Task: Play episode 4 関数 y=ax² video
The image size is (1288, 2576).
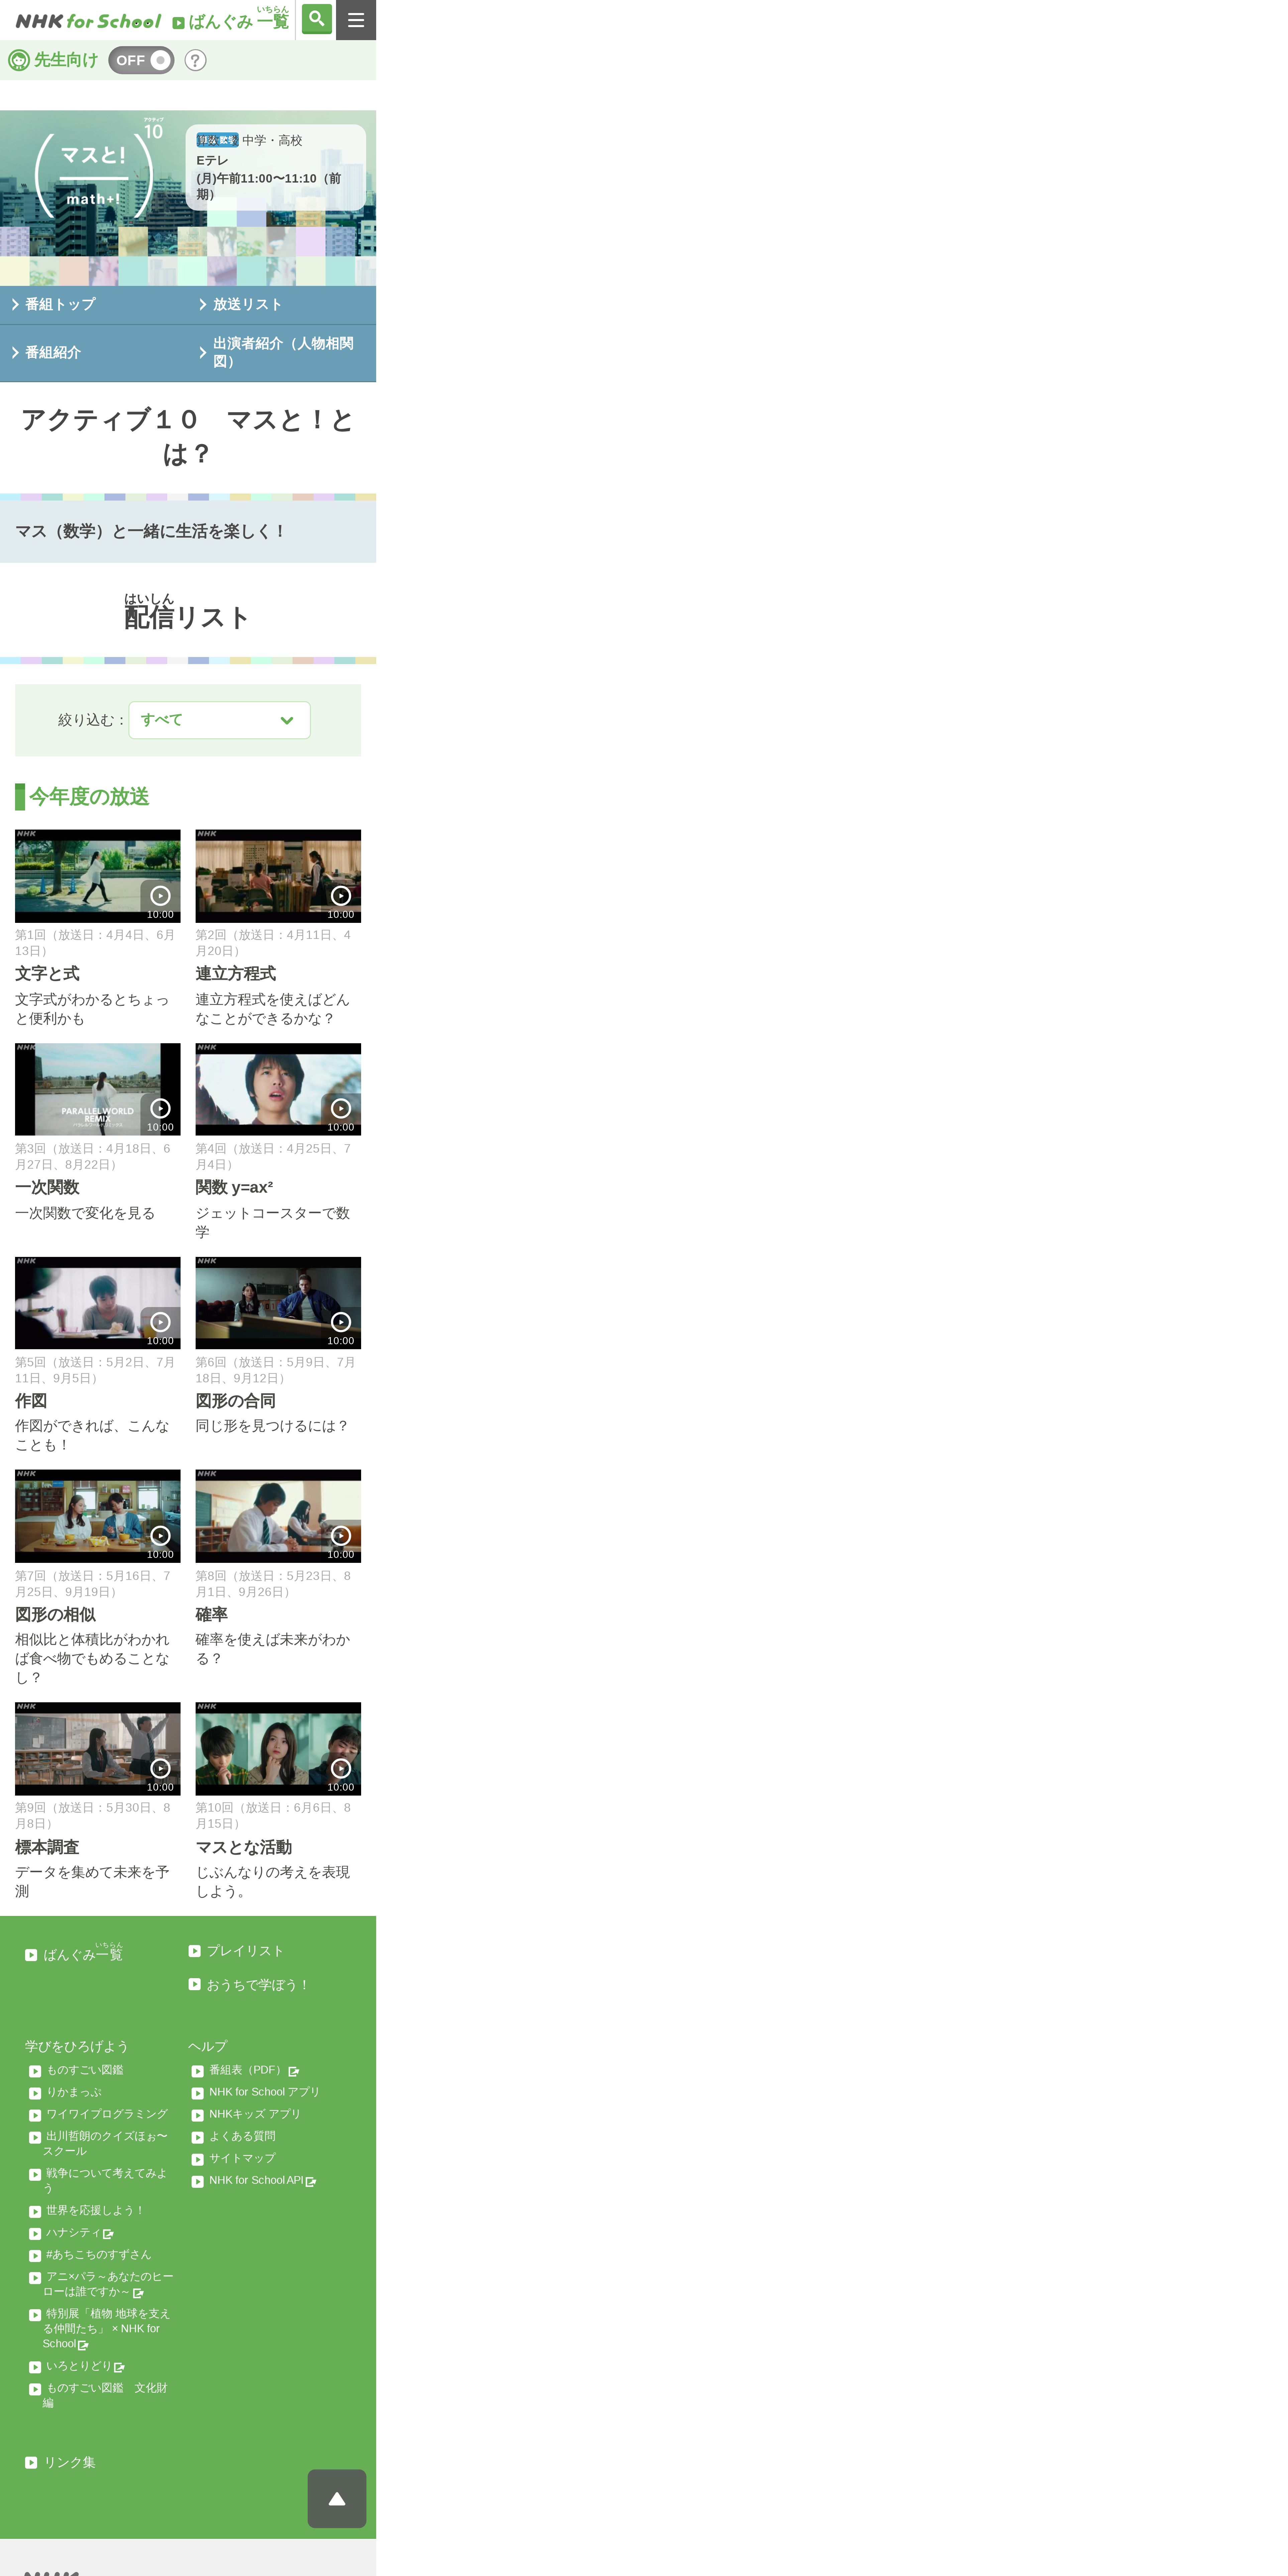Action: point(278,1089)
